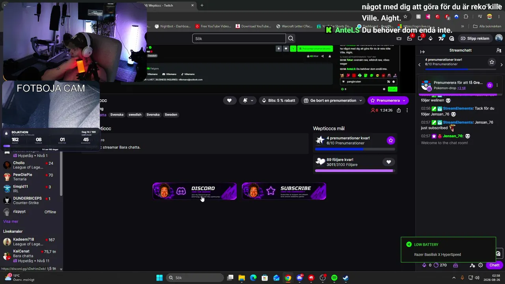Show next chat goal with right chevron
Viewport: 505px width, 284px height.
pyautogui.click(x=501, y=65)
